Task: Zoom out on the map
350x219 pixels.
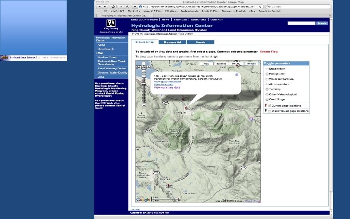Action: (x=144, y=105)
